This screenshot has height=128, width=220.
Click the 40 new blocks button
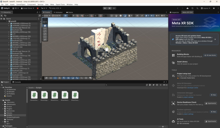[x=210, y=55]
